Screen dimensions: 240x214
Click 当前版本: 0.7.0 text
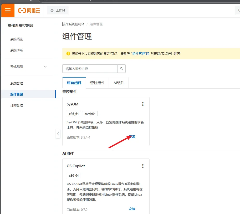77,210
